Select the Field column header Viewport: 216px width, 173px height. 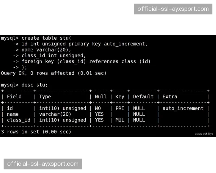pyautogui.click(x=14, y=97)
